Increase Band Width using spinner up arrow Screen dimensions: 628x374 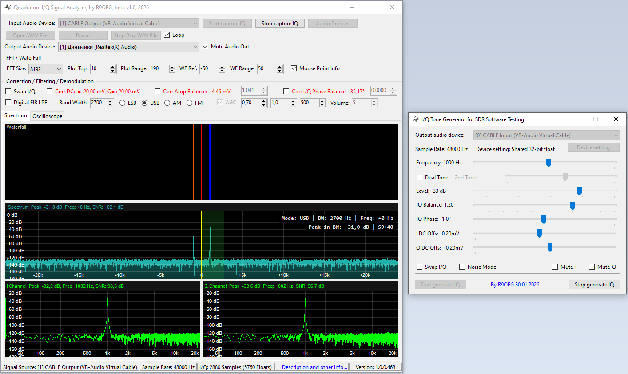click(x=110, y=101)
